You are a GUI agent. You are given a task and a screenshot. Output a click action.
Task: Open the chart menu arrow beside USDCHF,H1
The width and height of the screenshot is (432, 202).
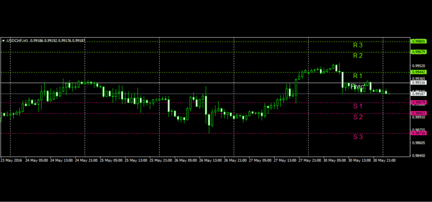[3, 41]
